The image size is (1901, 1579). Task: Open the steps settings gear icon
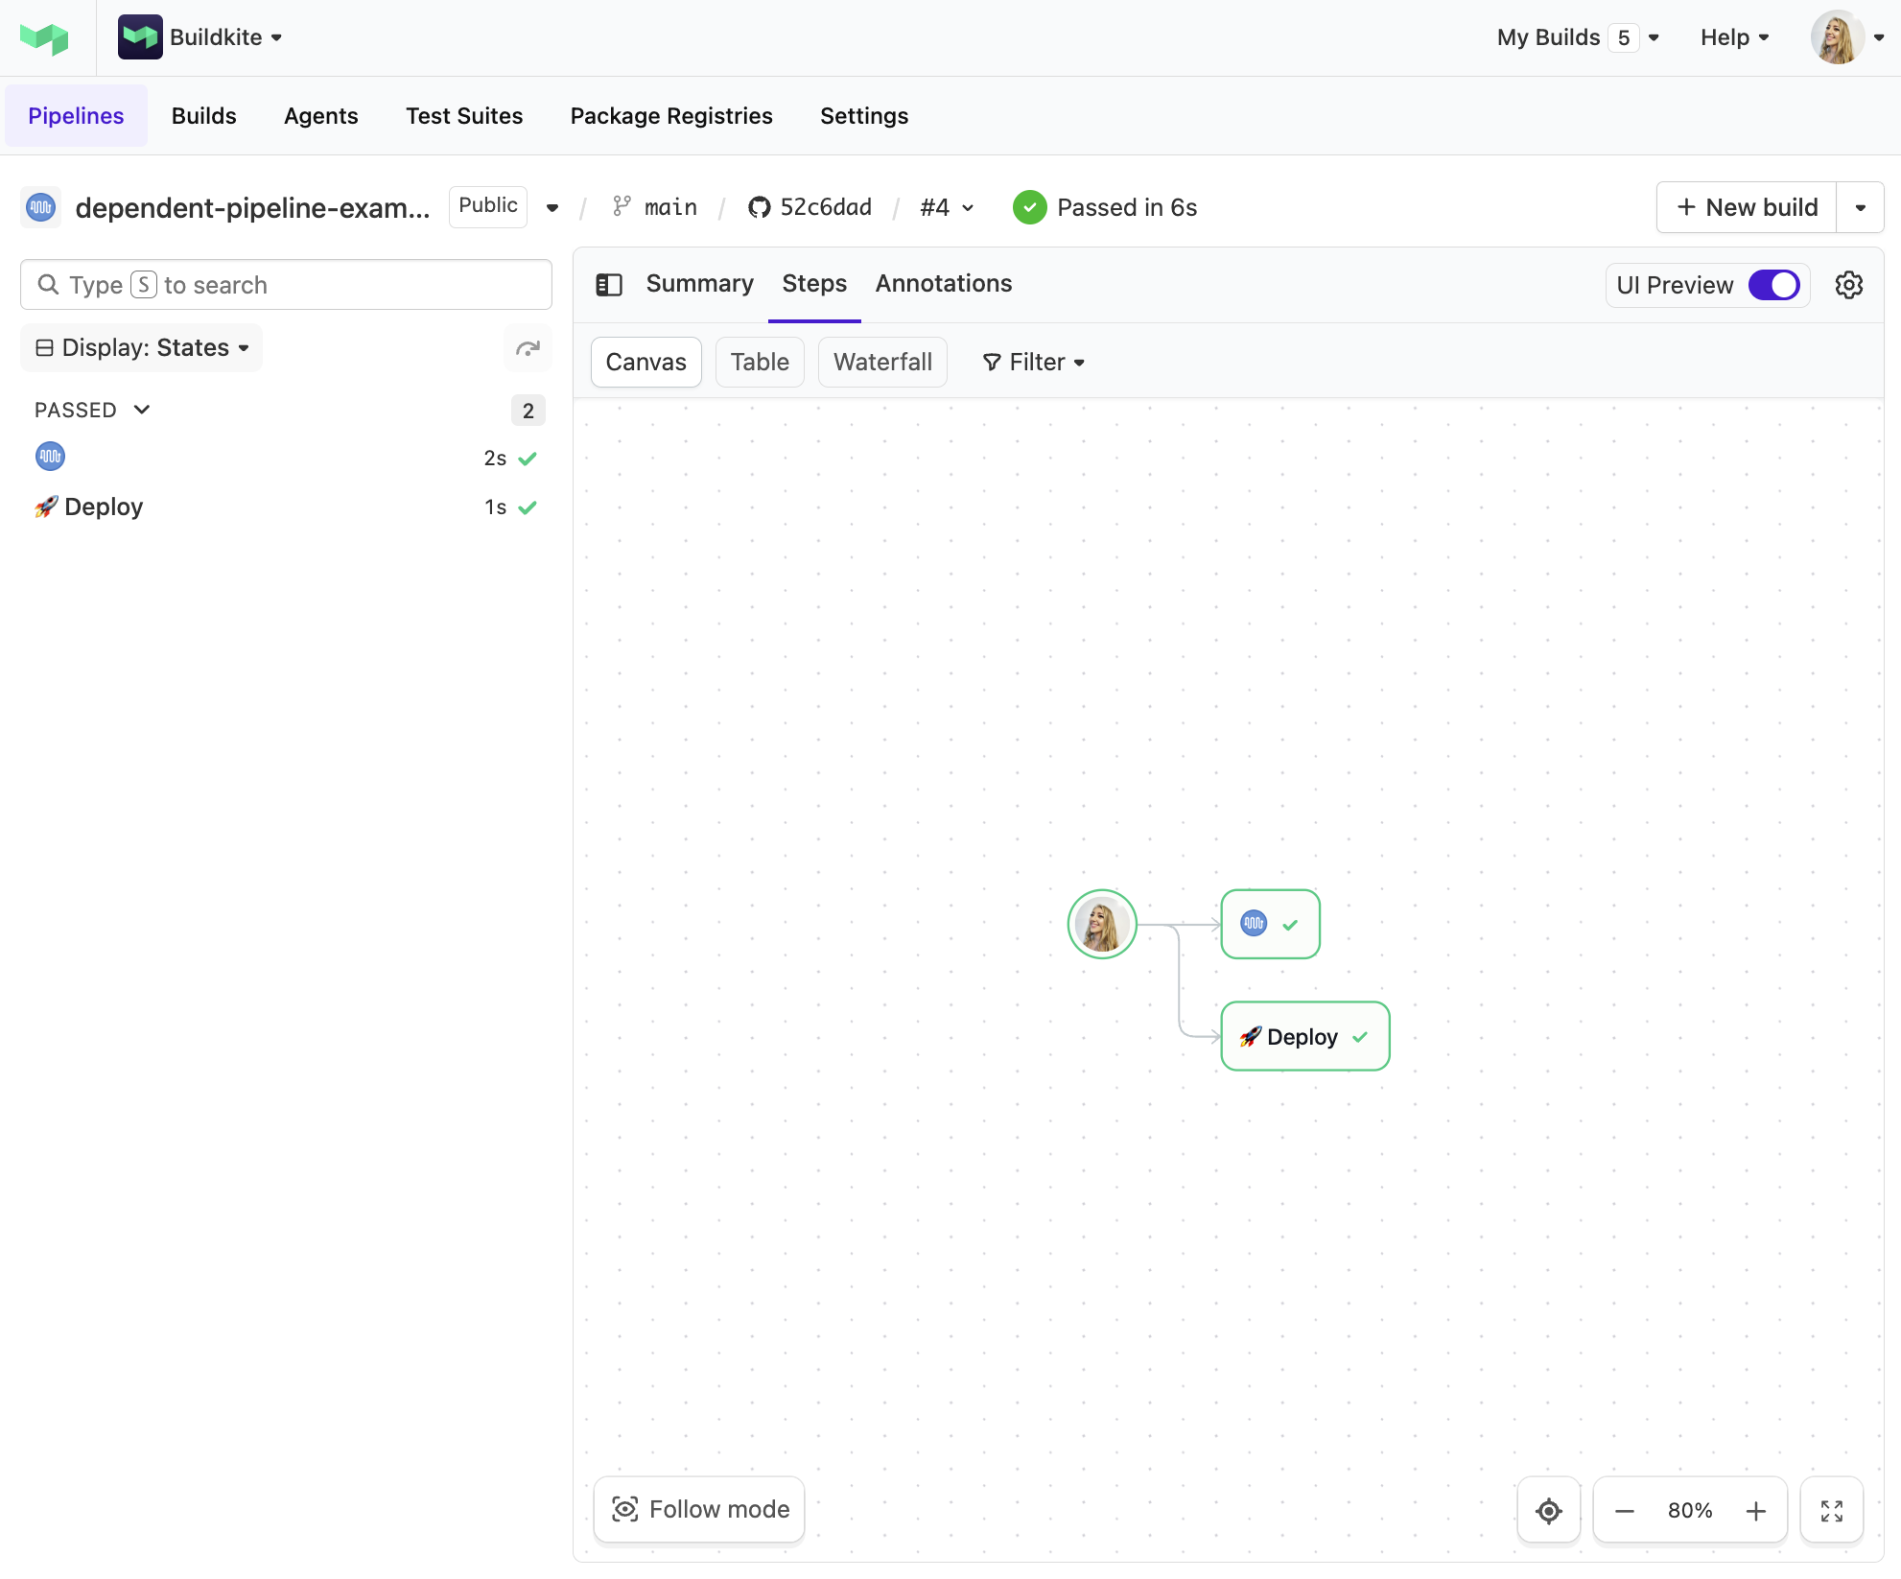[x=1848, y=285]
